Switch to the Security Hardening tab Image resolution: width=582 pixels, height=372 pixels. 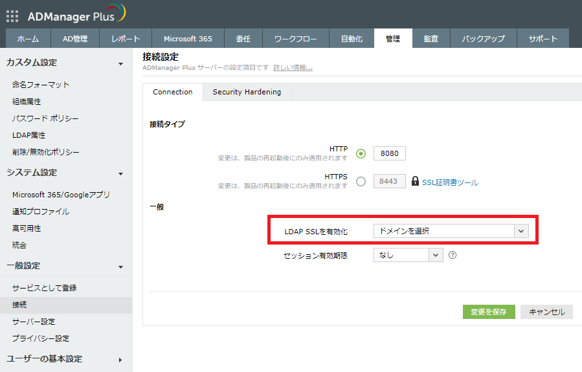coord(247,92)
